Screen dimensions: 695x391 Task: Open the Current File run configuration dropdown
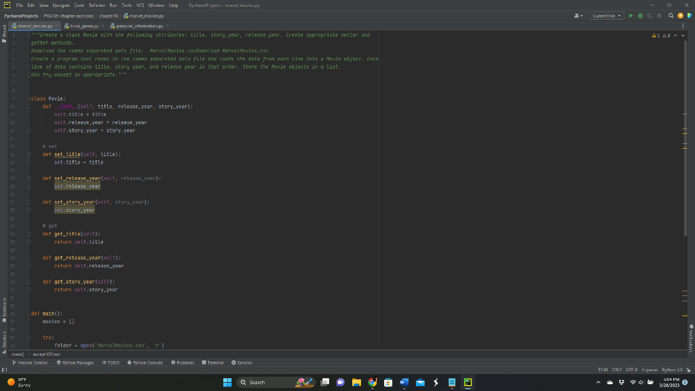607,15
